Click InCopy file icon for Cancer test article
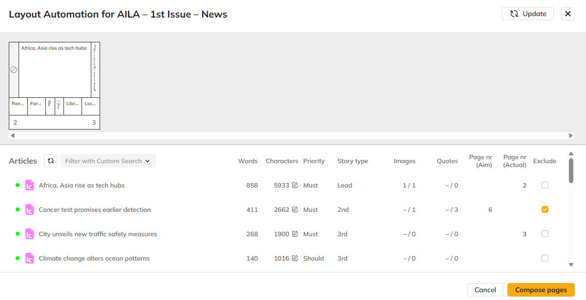 click(x=30, y=209)
